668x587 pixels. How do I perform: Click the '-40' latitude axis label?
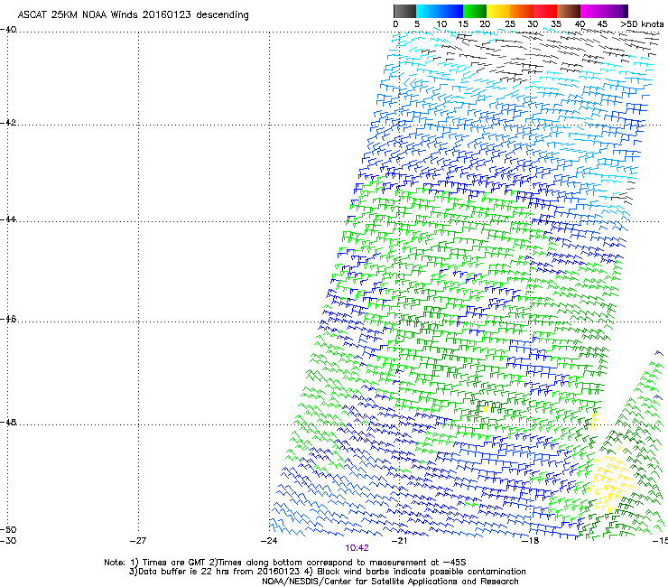[x=8, y=30]
